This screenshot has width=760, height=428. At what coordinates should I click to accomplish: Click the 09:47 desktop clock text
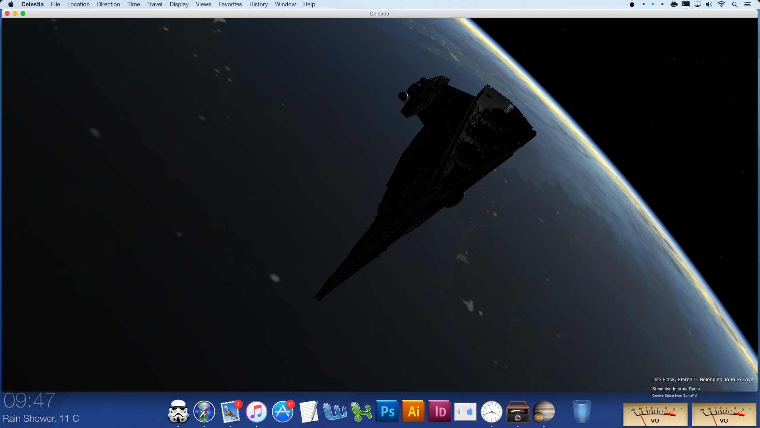(x=29, y=400)
